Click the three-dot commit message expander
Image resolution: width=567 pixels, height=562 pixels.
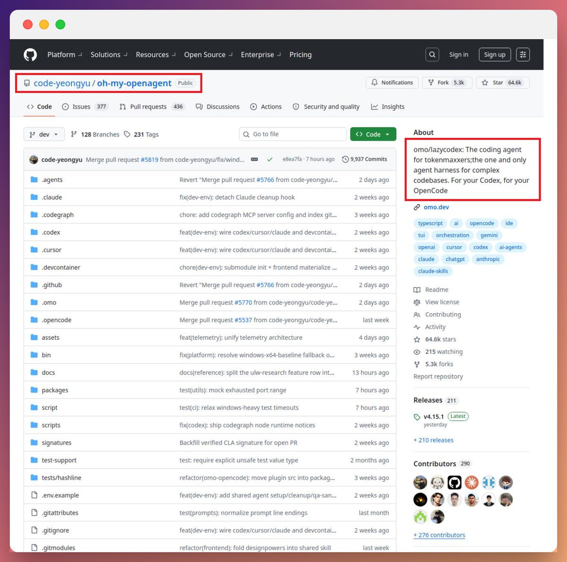click(x=254, y=160)
